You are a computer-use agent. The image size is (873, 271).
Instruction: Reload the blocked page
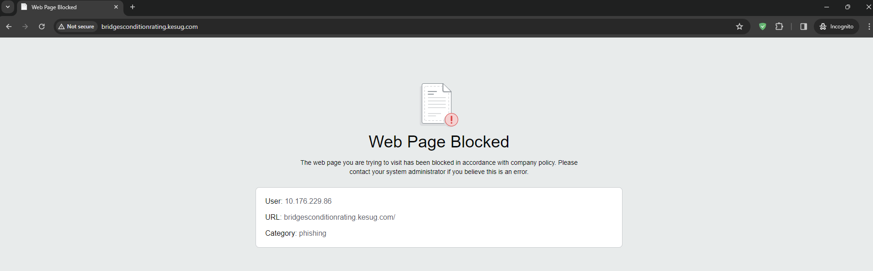(x=42, y=27)
